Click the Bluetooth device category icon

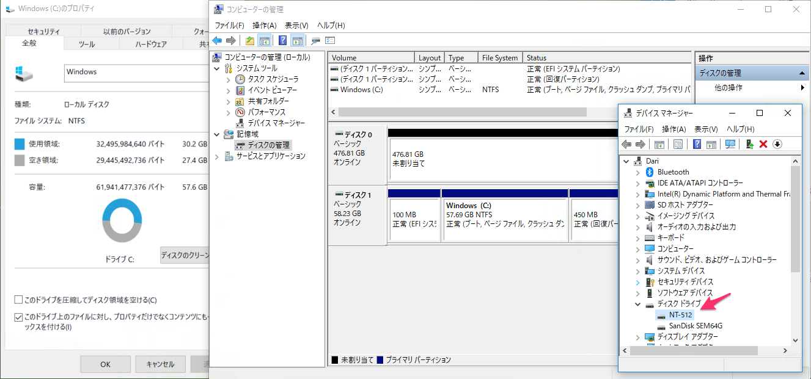pyautogui.click(x=650, y=172)
